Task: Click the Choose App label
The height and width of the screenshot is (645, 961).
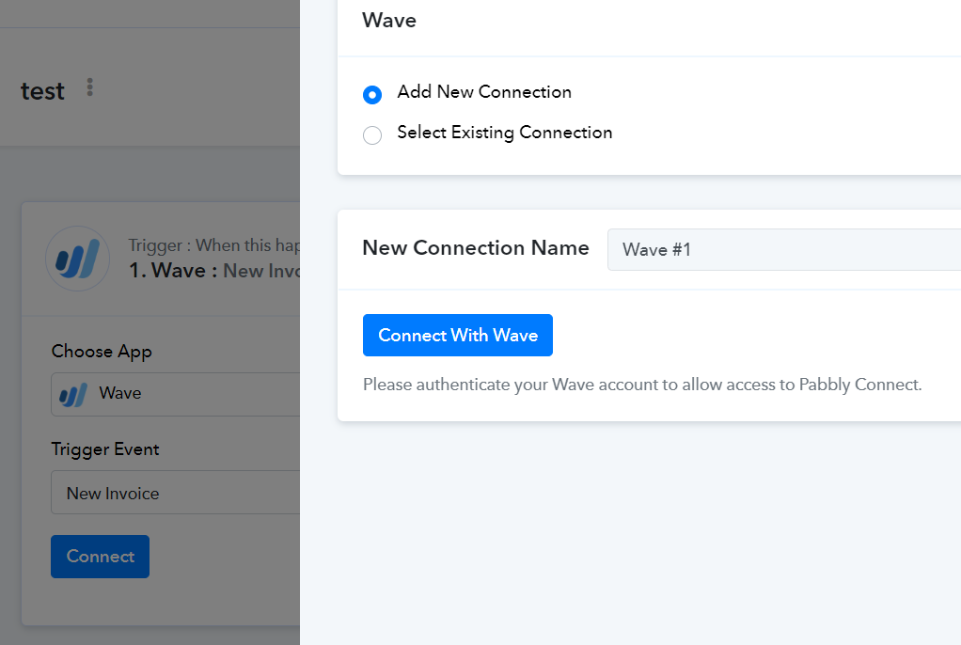Action: click(102, 352)
